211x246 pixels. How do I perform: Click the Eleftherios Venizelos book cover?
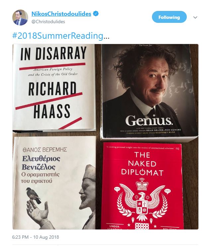[x=54, y=183]
